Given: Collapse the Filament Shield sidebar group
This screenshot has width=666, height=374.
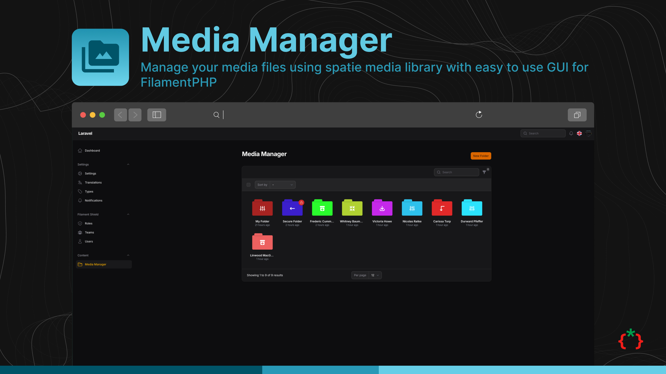Looking at the screenshot, I should pyautogui.click(x=128, y=214).
